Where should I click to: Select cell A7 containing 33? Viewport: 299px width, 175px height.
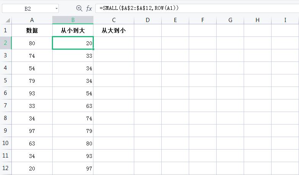(x=32, y=106)
